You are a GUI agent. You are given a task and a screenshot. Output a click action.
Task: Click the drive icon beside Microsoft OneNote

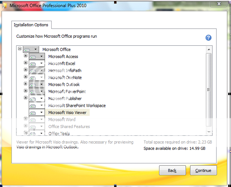[33, 78]
